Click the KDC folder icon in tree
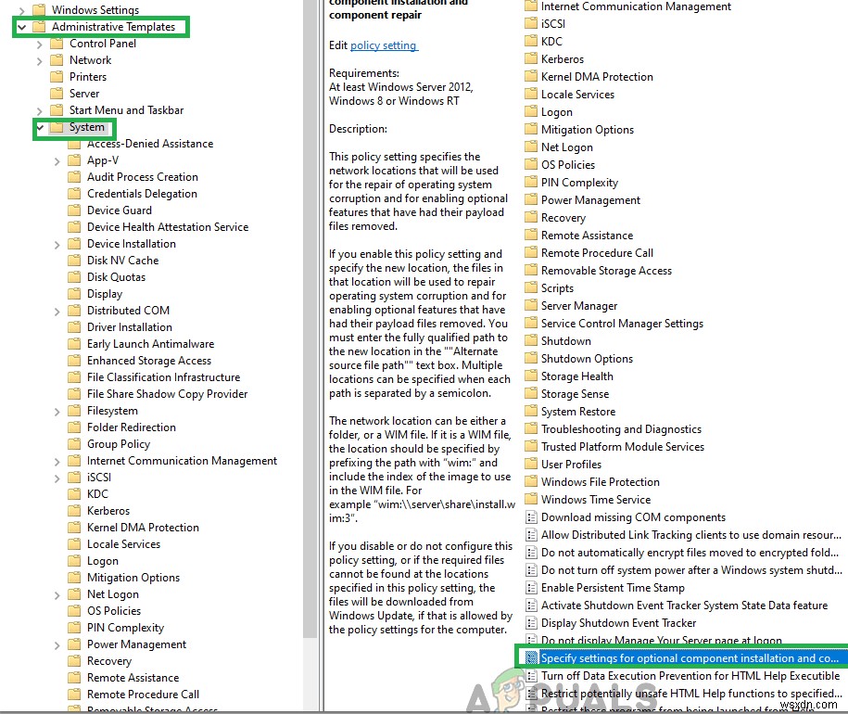The height and width of the screenshot is (714, 848). [x=74, y=494]
